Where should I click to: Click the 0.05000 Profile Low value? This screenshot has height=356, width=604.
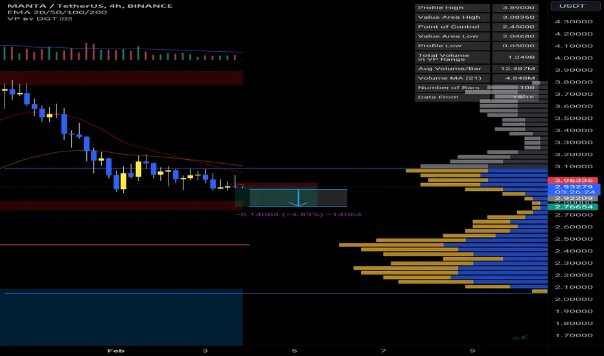pyautogui.click(x=515, y=46)
